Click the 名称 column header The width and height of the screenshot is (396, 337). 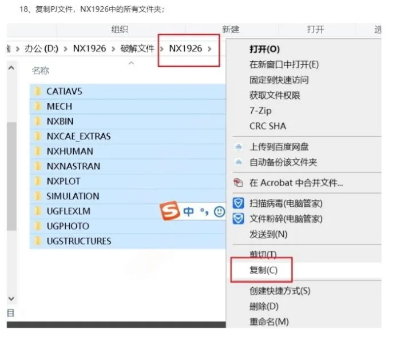click(x=41, y=71)
